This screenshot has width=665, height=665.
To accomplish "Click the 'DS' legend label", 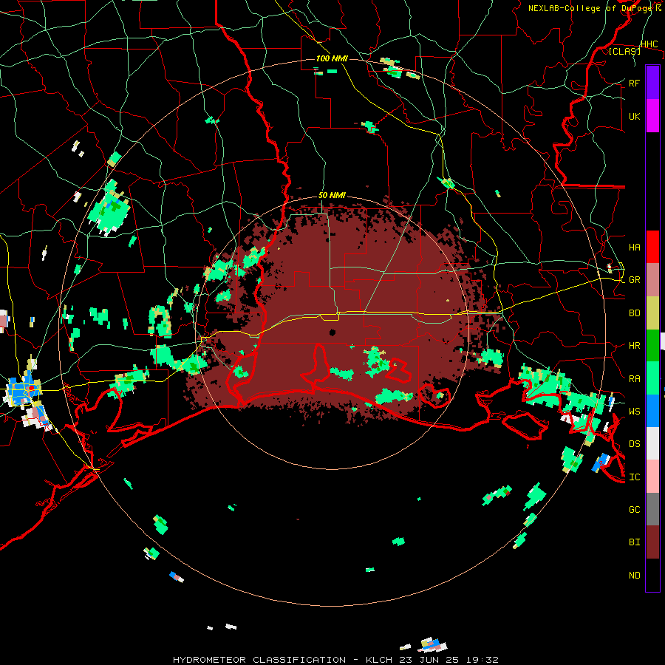I will pyautogui.click(x=634, y=444).
